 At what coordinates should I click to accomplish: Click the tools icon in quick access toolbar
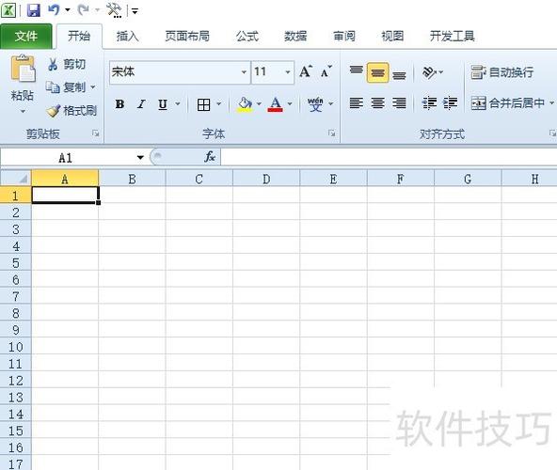coord(114,10)
